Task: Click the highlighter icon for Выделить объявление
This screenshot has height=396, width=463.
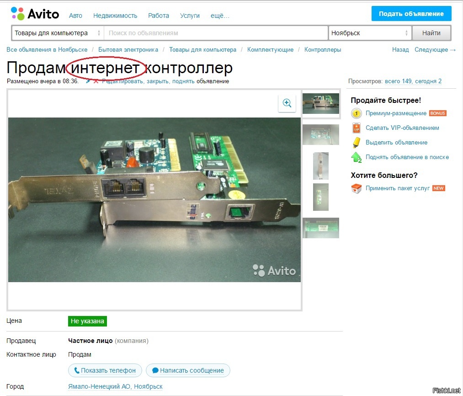Action: point(356,142)
